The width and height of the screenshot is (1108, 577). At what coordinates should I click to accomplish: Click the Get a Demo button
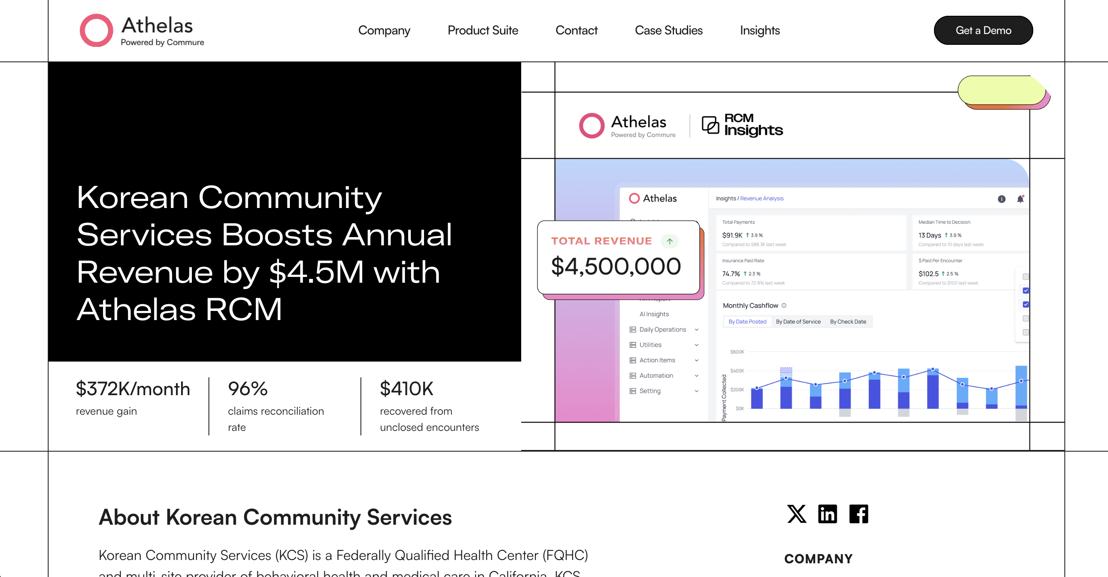click(x=983, y=31)
